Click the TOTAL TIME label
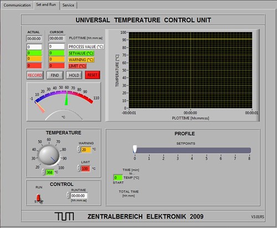Viewport: 277px width, 228px height. pos(129,191)
